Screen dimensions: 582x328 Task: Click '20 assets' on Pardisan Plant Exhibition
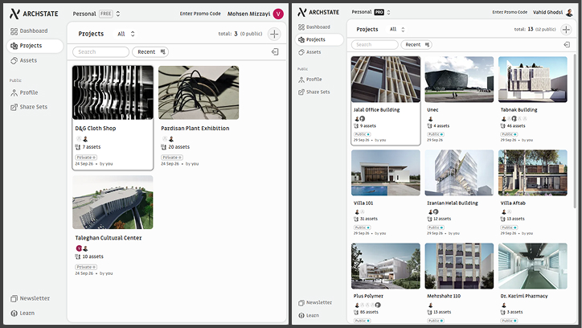(175, 147)
